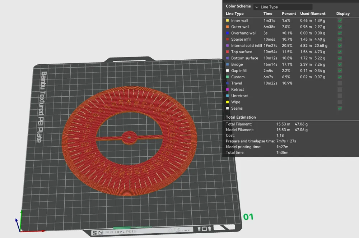
Task: Click the Model printing time value 1h27m
Action: click(x=282, y=147)
